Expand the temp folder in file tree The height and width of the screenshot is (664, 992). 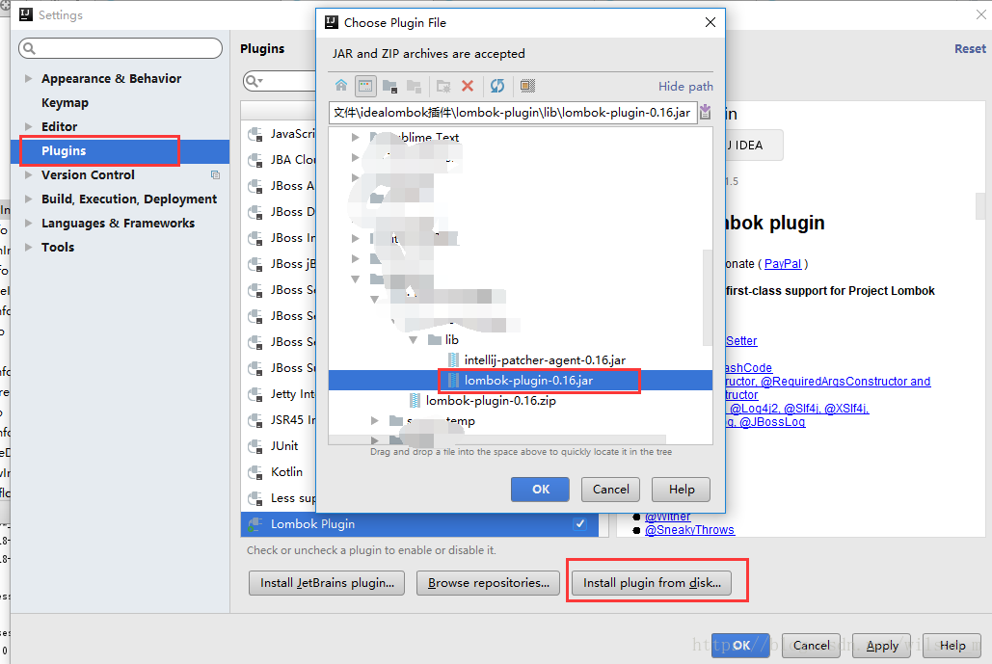(x=374, y=420)
